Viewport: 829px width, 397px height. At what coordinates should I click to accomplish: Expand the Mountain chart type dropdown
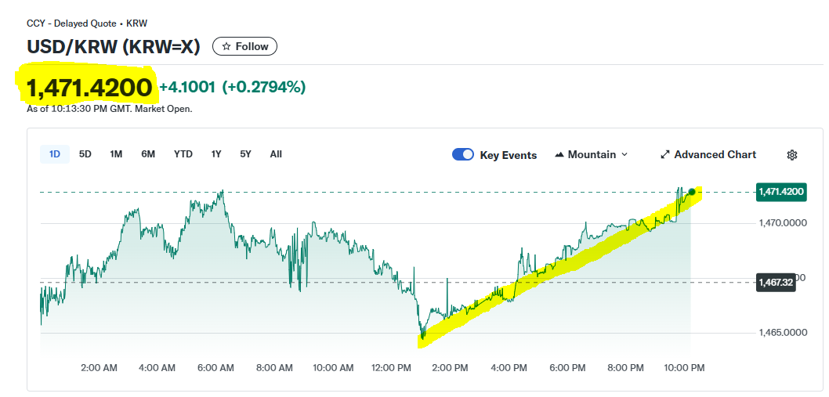[x=624, y=155]
